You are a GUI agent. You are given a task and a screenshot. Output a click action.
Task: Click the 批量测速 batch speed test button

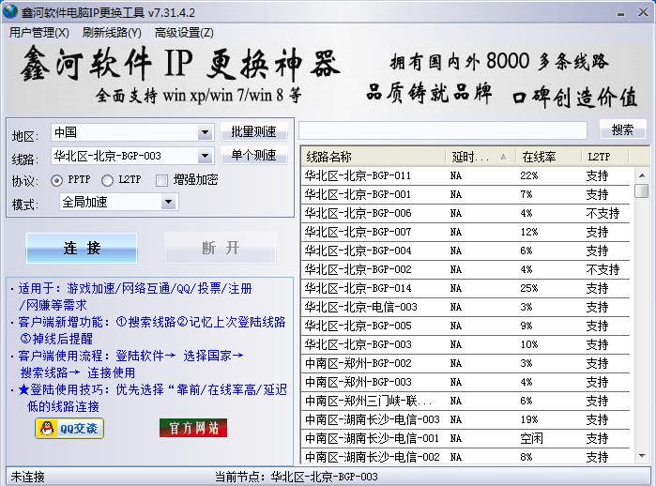click(x=254, y=132)
